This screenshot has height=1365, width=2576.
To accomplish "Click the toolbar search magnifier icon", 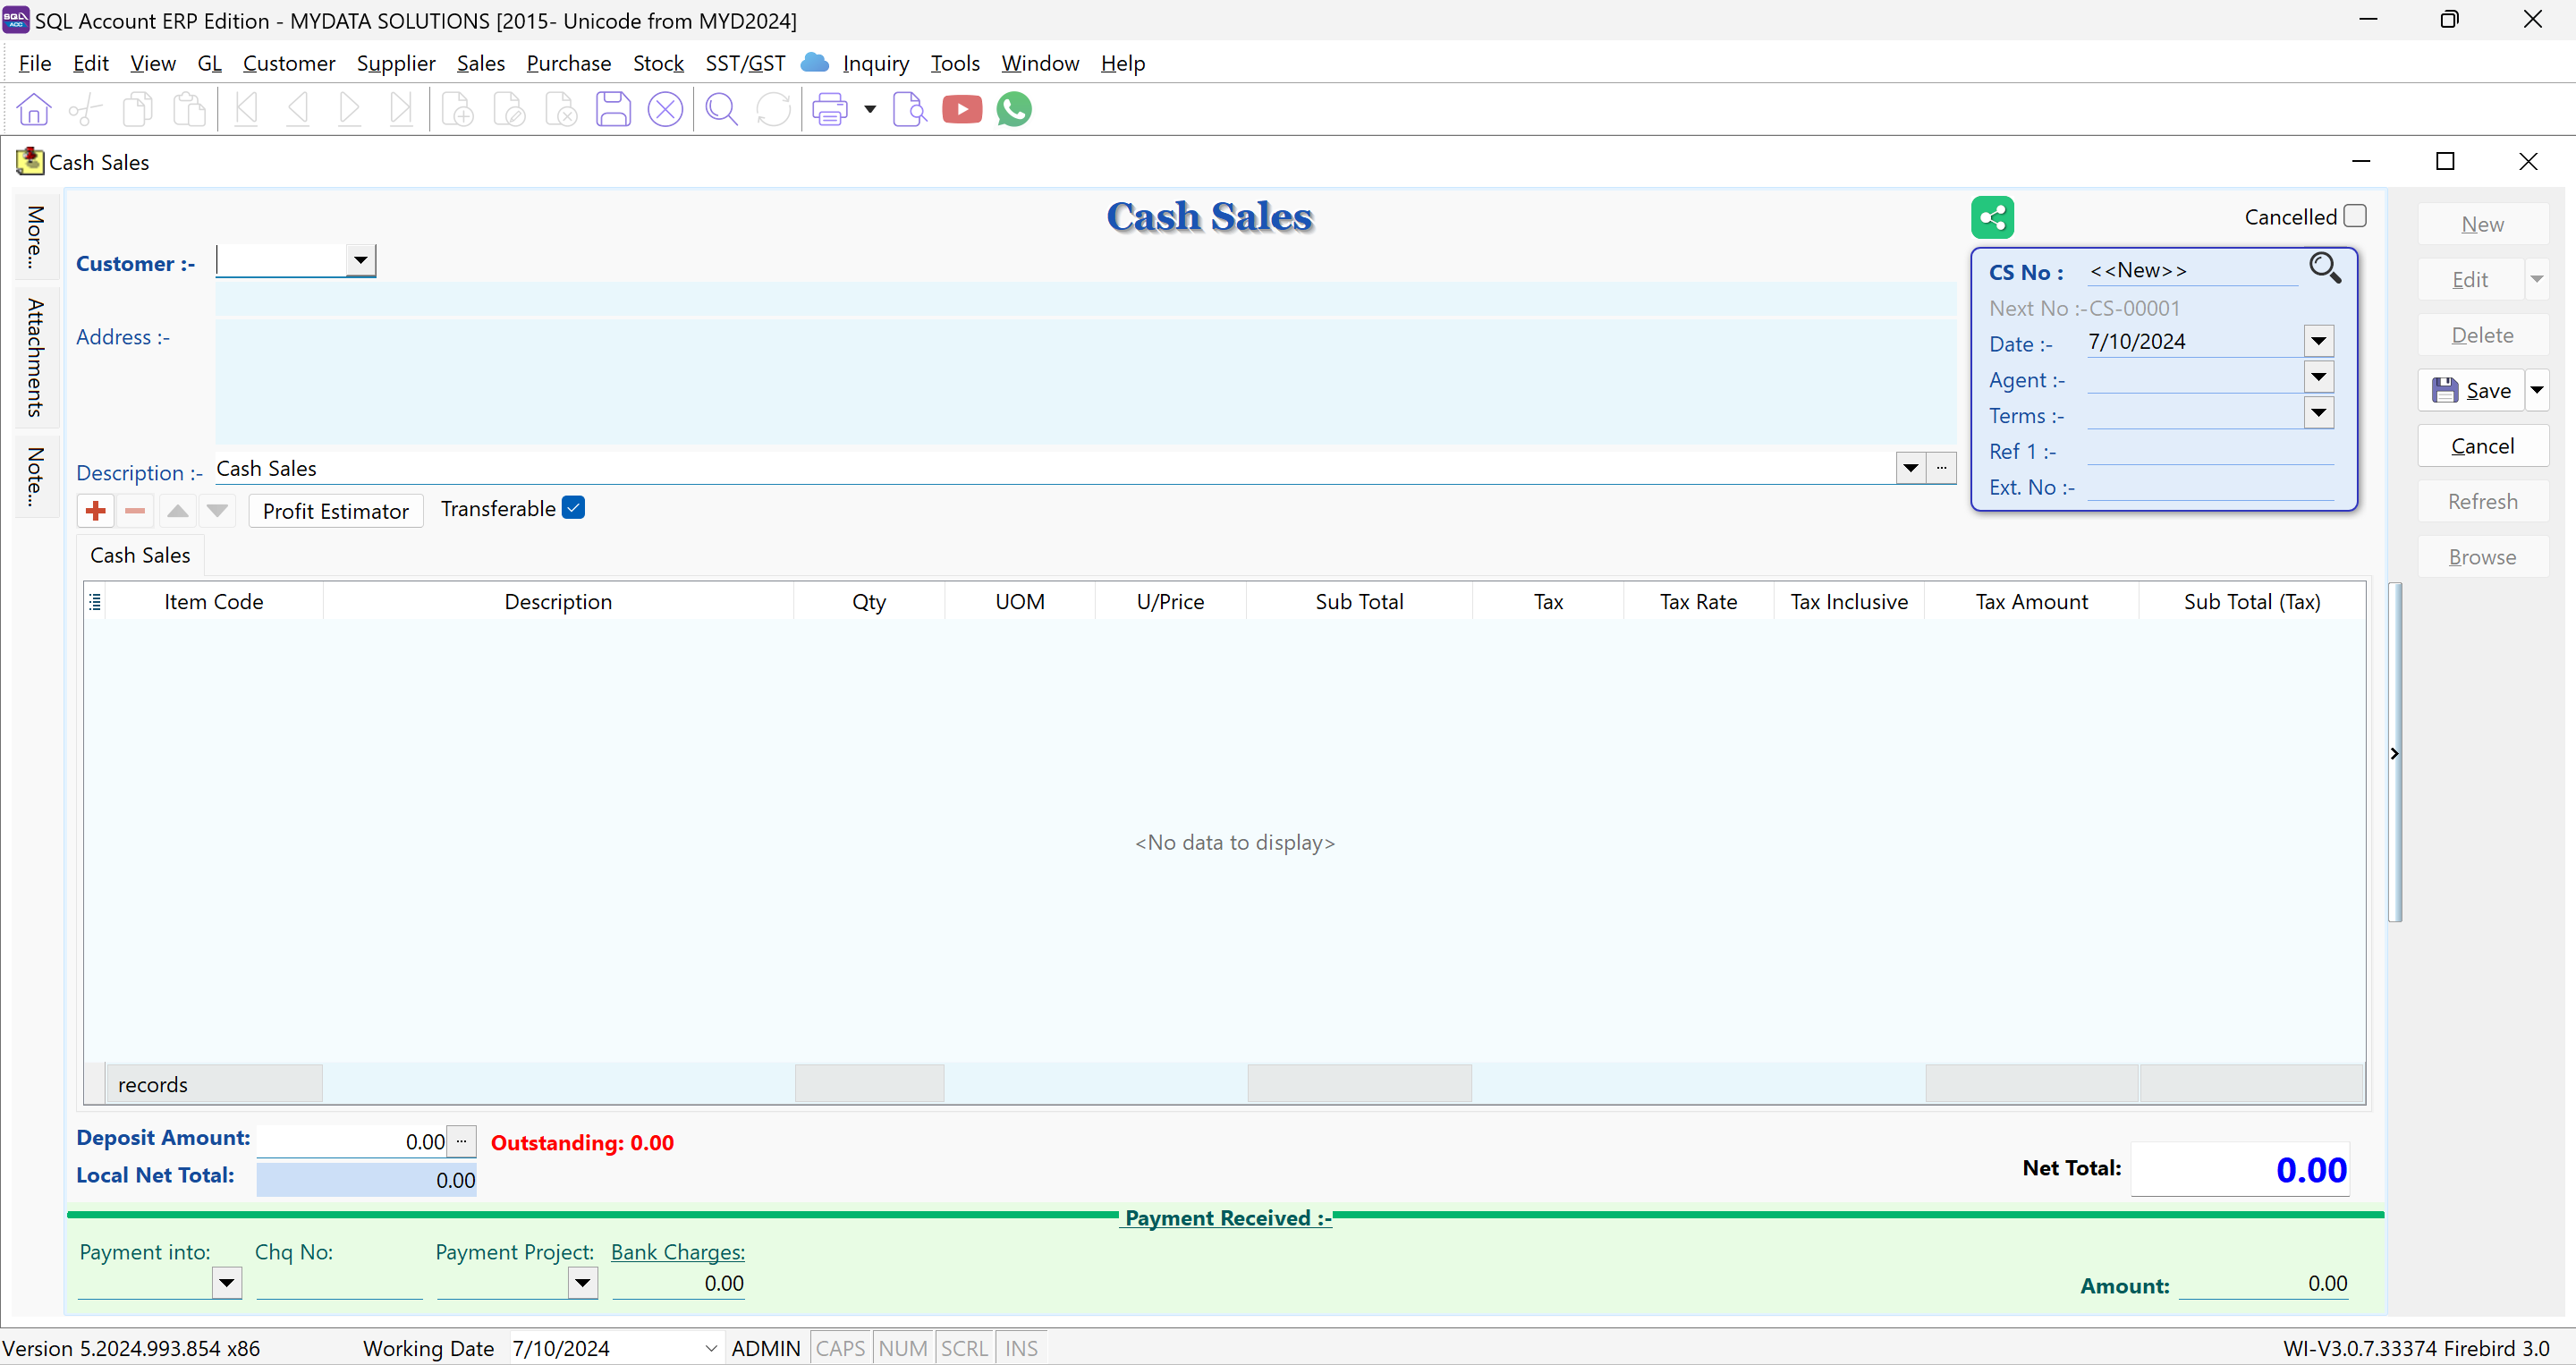I will 721,109.
